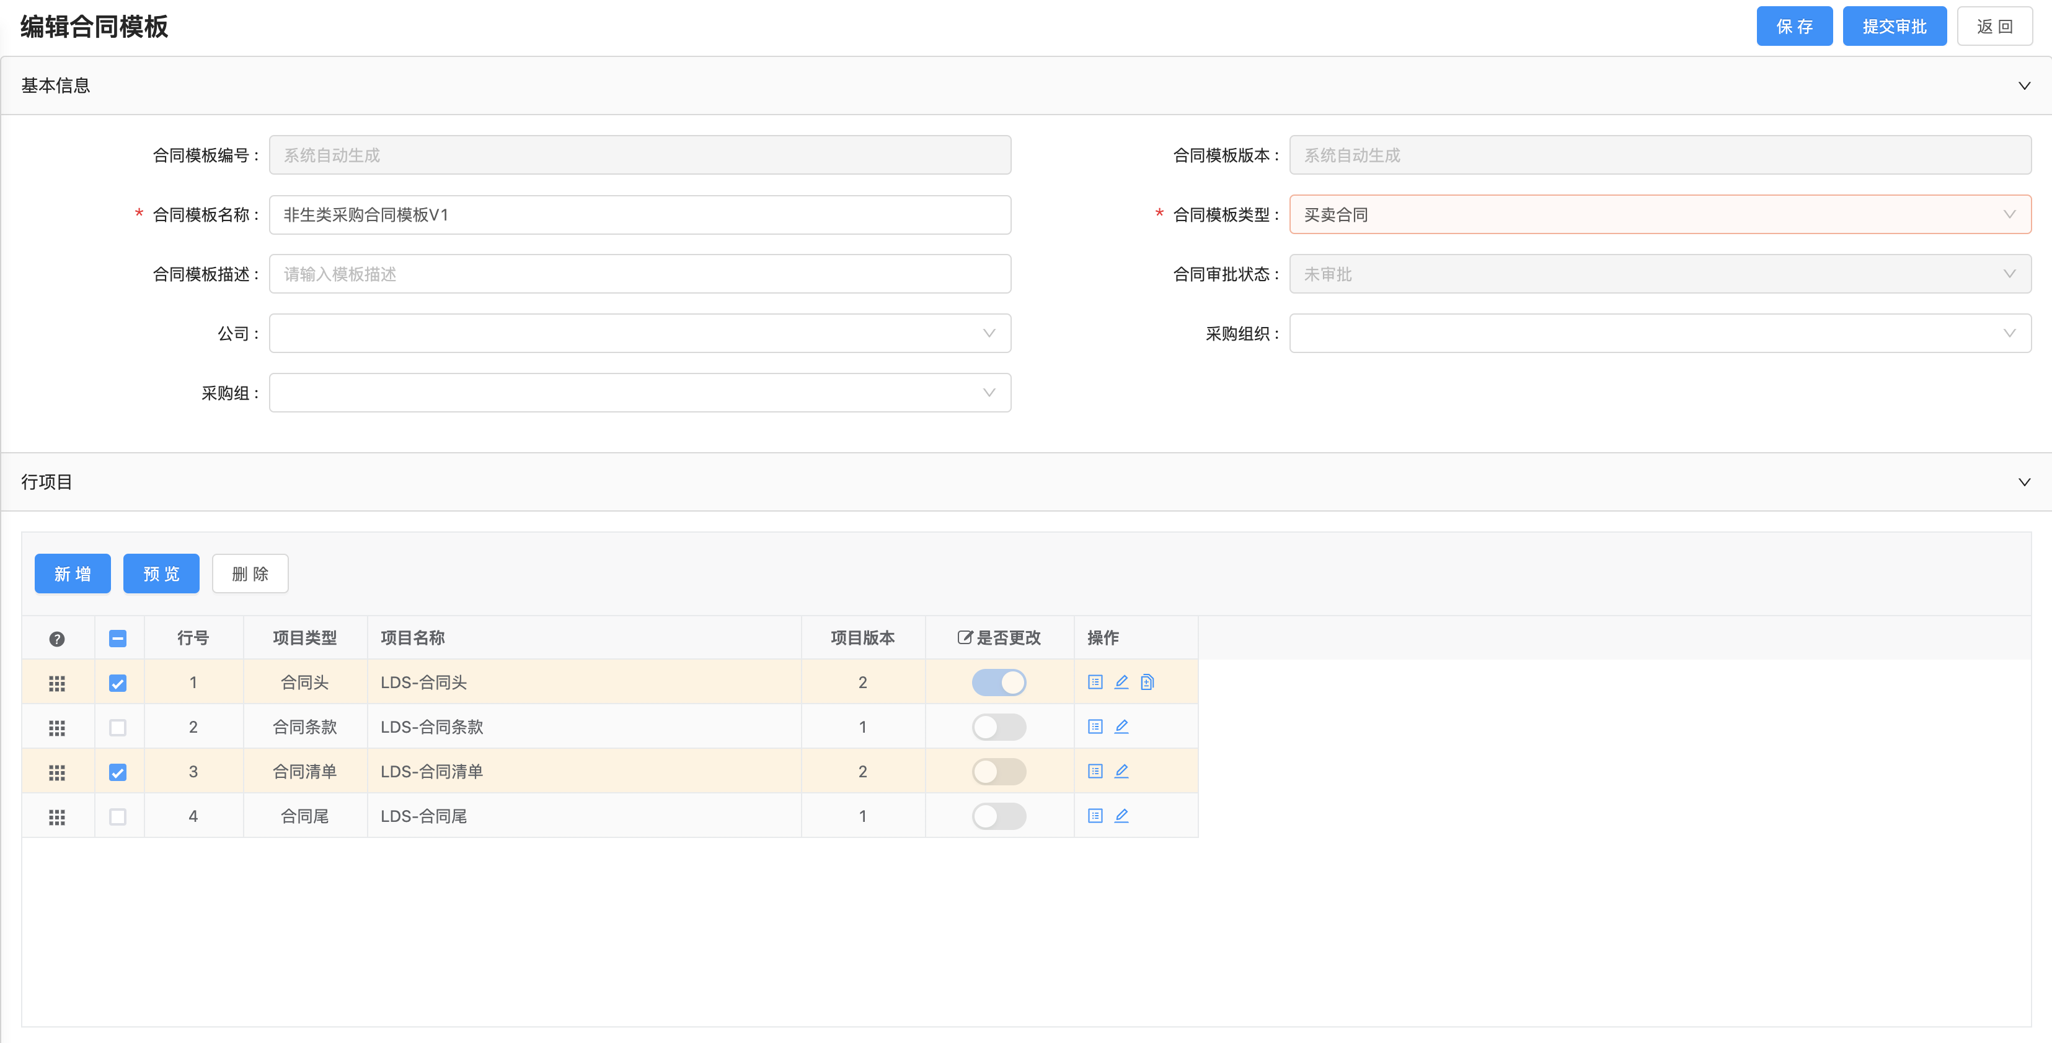Toggle the 是否更改 switch for LDS-合同尾
Image resolution: width=2052 pixels, height=1043 pixels.
tap(998, 816)
